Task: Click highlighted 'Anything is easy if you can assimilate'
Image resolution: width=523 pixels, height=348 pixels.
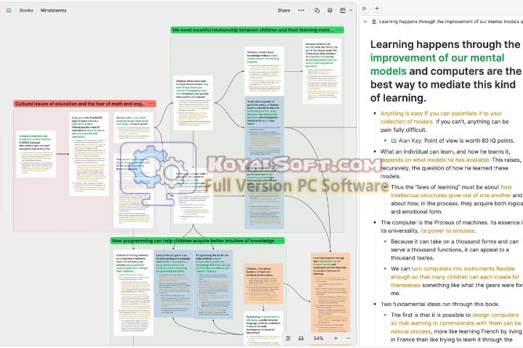Action: pos(441,117)
